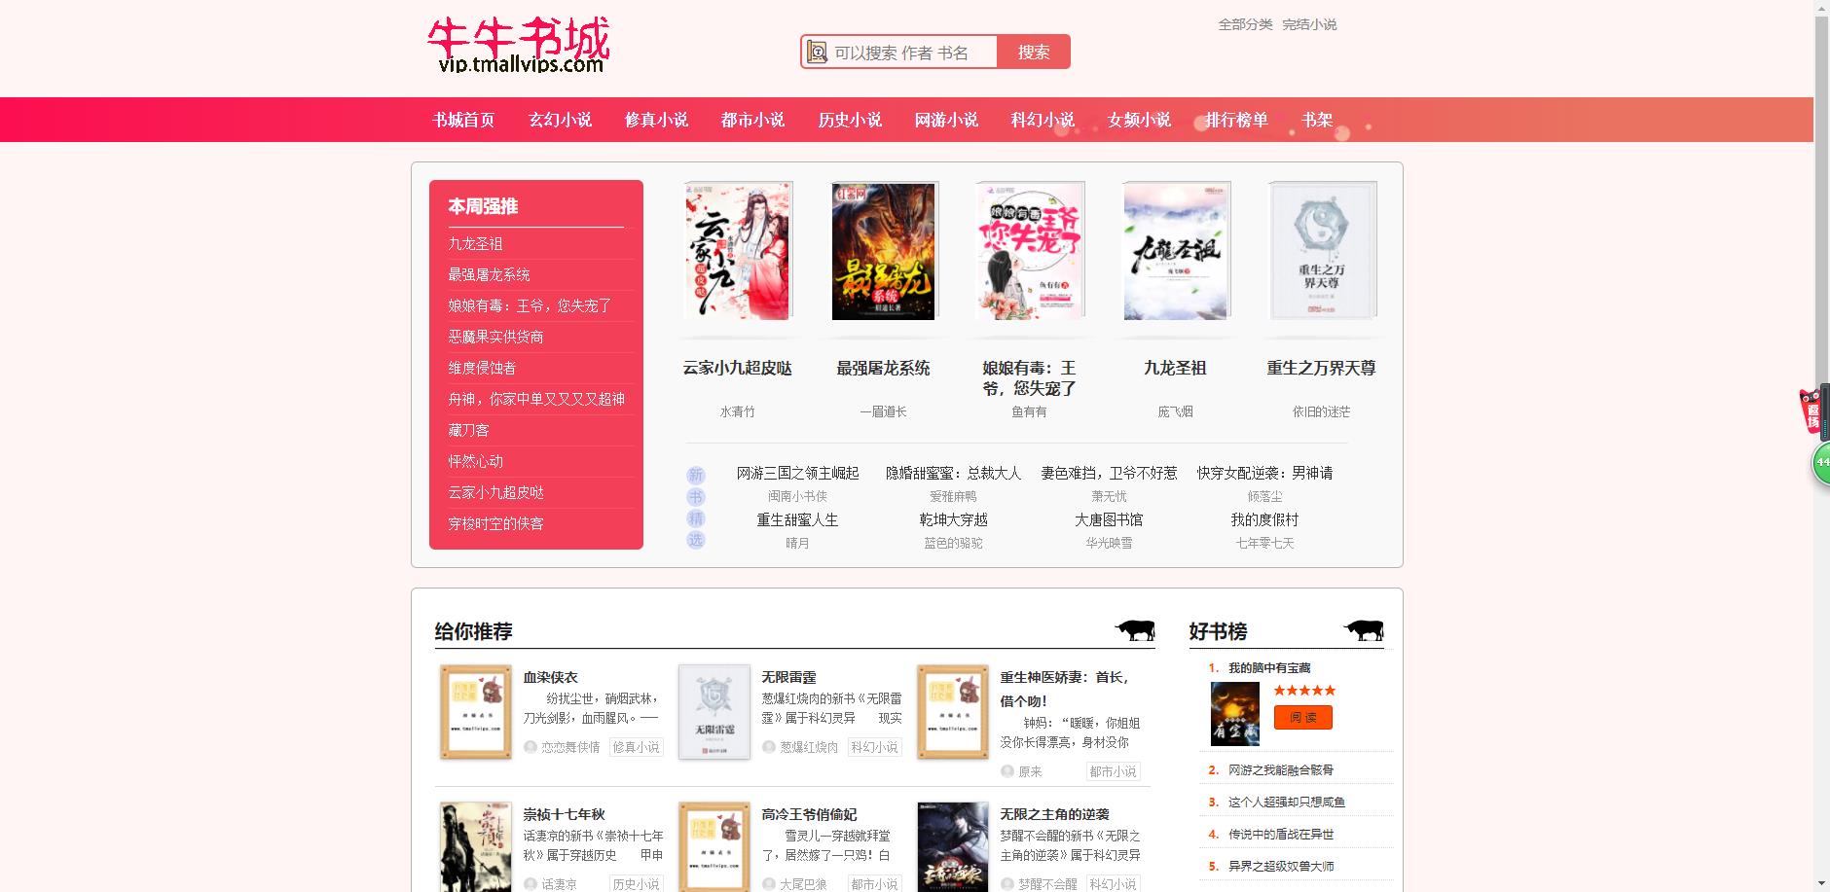The height and width of the screenshot is (892, 1830).
Task: Select 怦然心动 in weekly picks
Action: 475,462
